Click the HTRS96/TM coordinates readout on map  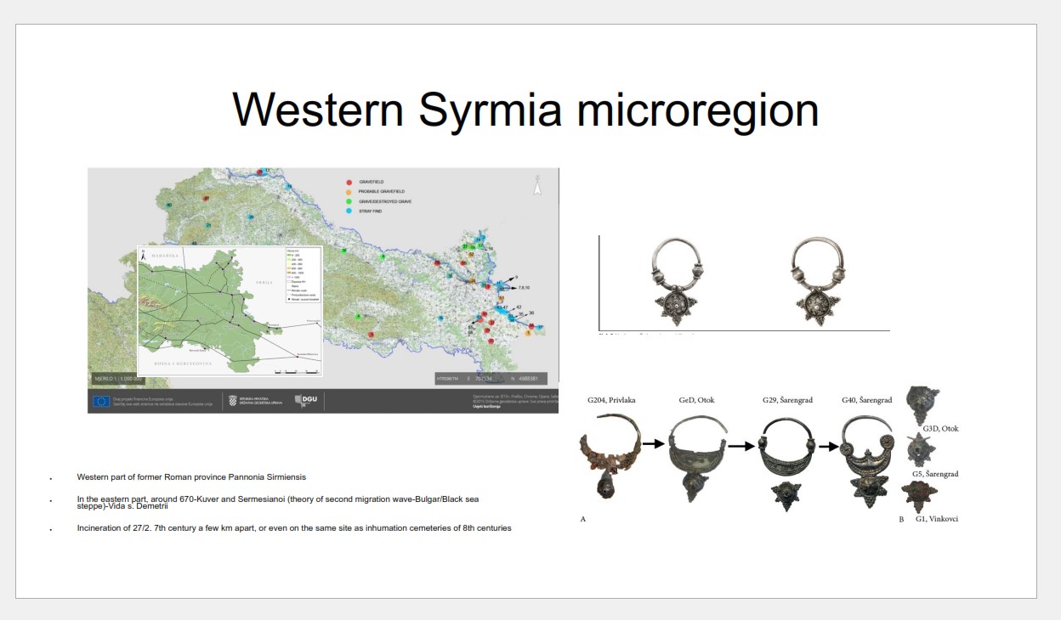pos(491,378)
